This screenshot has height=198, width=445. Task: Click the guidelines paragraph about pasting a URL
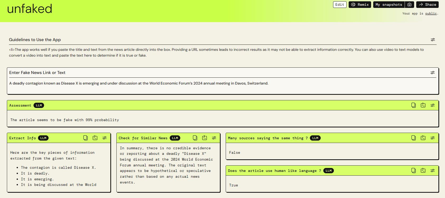click(216, 52)
